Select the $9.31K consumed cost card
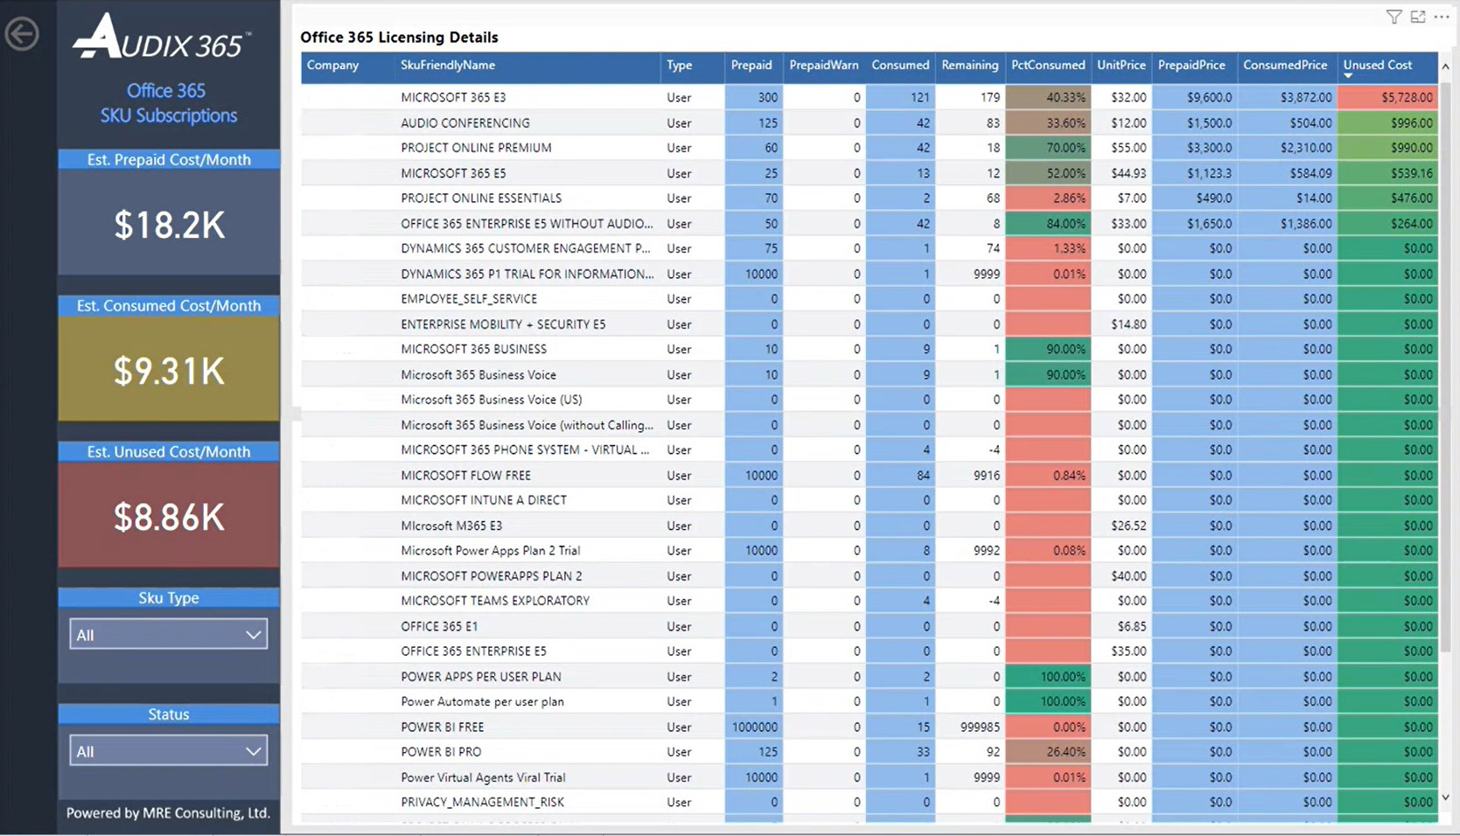1460x836 pixels. coord(169,370)
